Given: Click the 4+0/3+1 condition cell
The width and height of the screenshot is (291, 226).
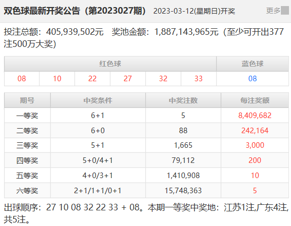Looking at the screenshot, I should click(x=98, y=176).
